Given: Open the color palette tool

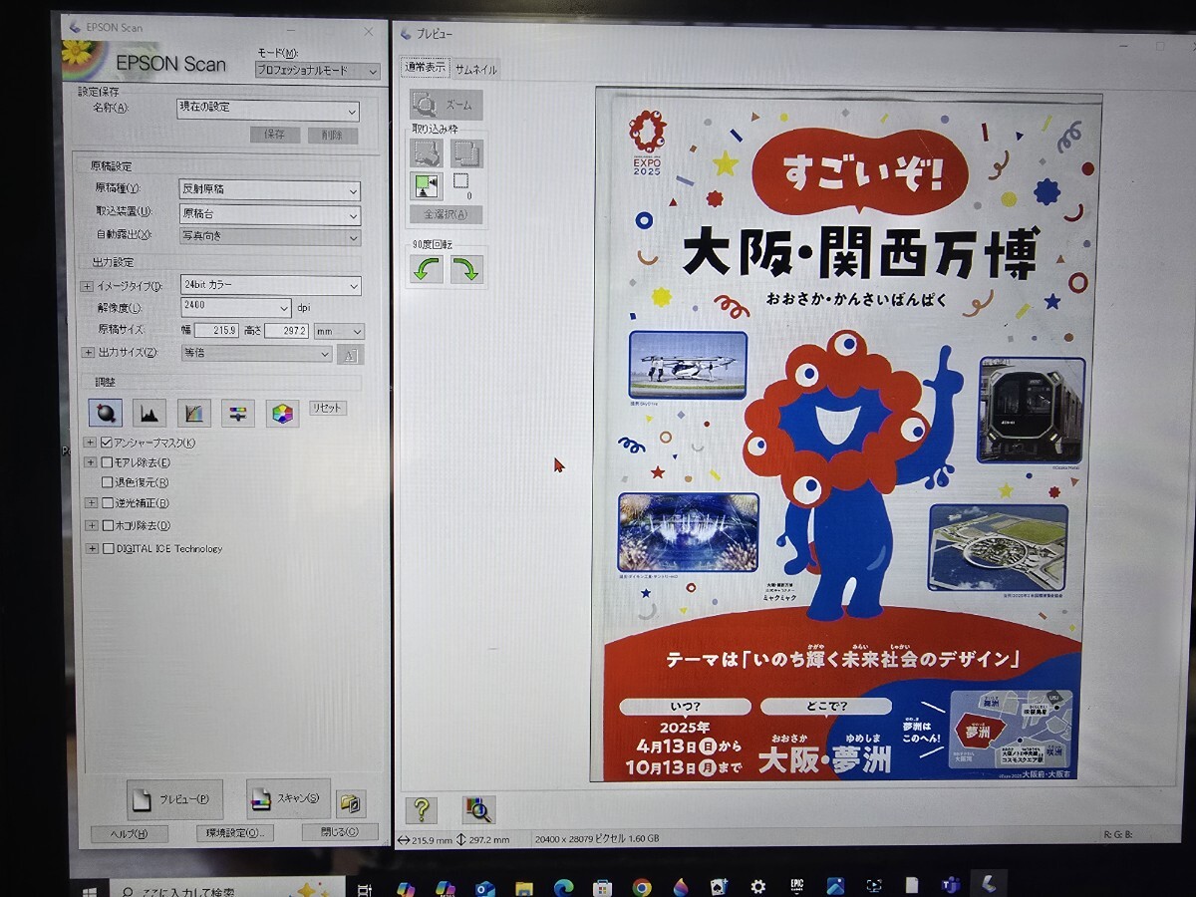Looking at the screenshot, I should click(x=282, y=413).
